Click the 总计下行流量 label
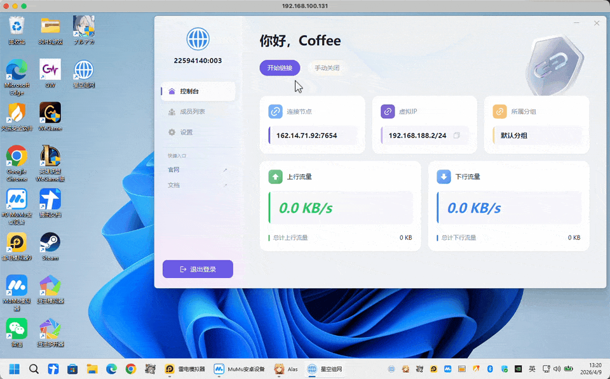 [459, 237]
